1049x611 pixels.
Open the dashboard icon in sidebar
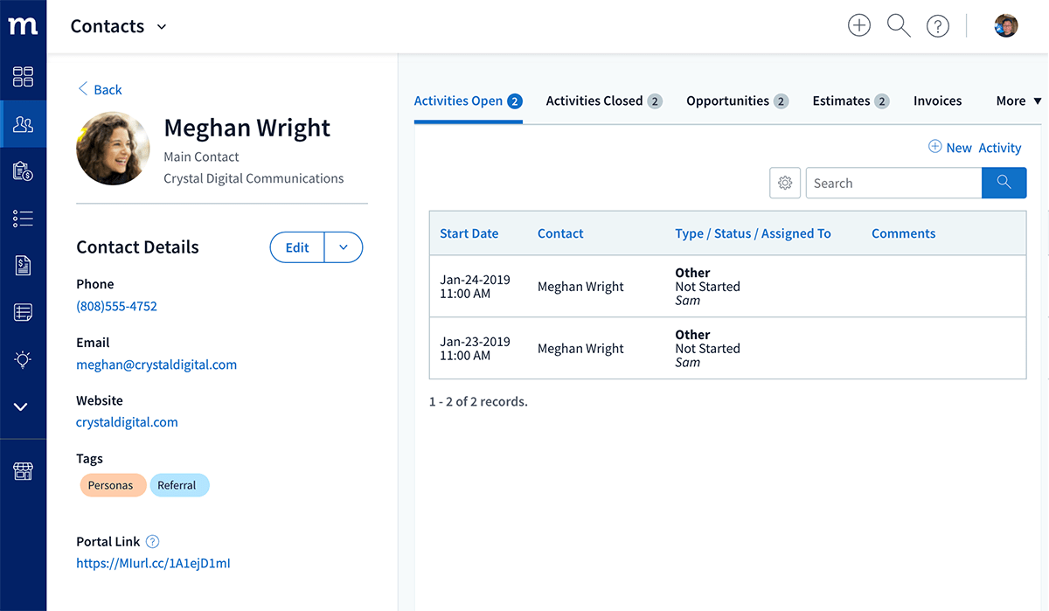click(x=23, y=76)
